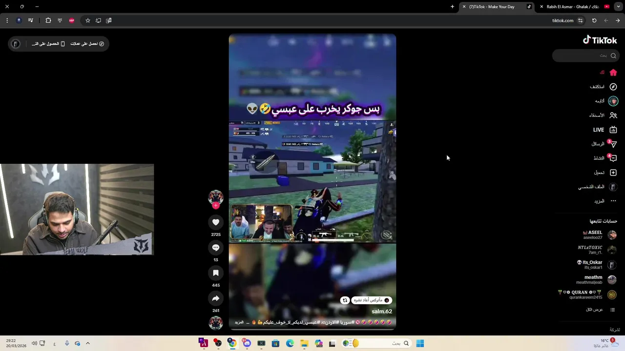Image resolution: width=625 pixels, height=351 pixels.
Task: Click the Get coins button
Action: coord(87,44)
